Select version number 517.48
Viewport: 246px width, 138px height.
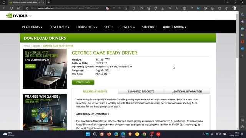pyautogui.click(x=99, y=60)
